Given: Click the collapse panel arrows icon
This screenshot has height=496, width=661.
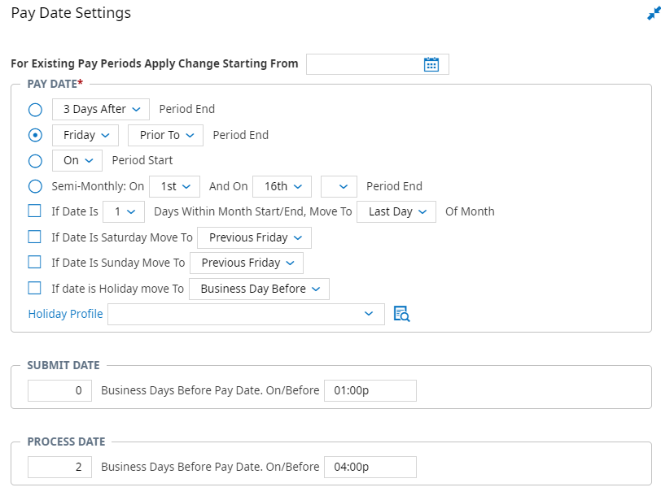Looking at the screenshot, I should (x=654, y=13).
